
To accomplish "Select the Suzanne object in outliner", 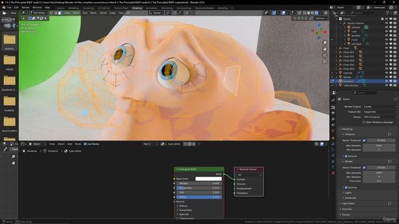I will (x=348, y=82).
